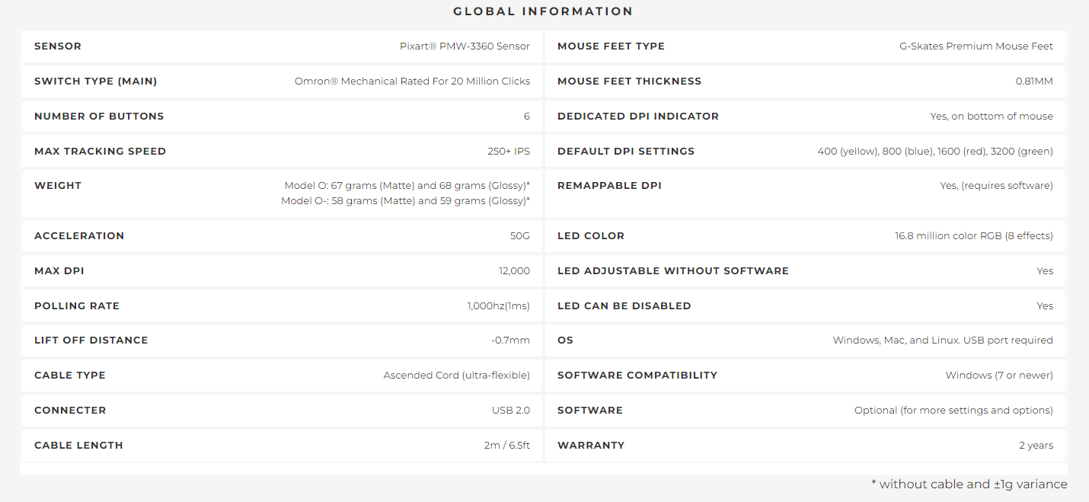The width and height of the screenshot is (1089, 502).
Task: Click the 16.8 million color RGB value
Action: (973, 236)
